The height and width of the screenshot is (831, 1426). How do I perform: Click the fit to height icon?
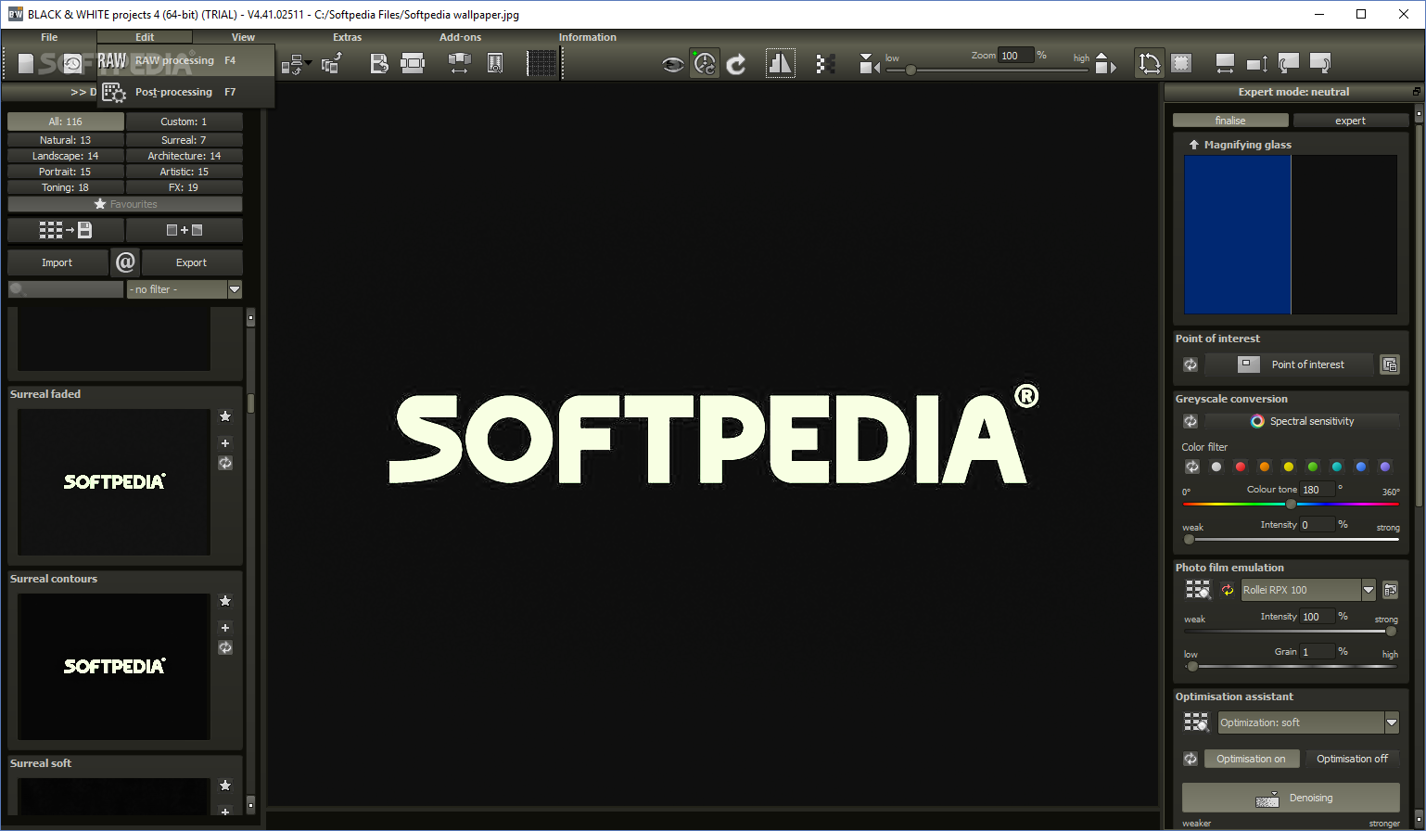(x=1257, y=63)
